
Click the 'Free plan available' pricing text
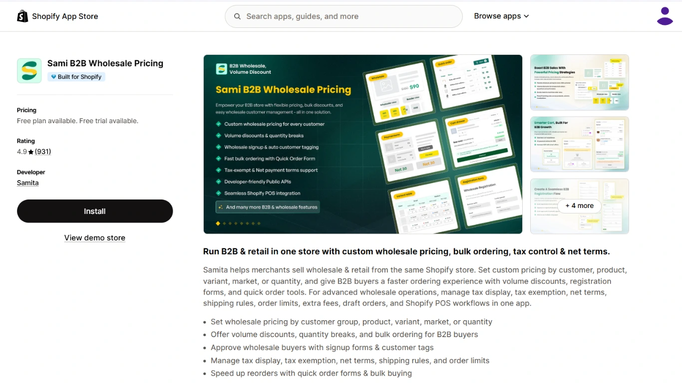tap(77, 121)
